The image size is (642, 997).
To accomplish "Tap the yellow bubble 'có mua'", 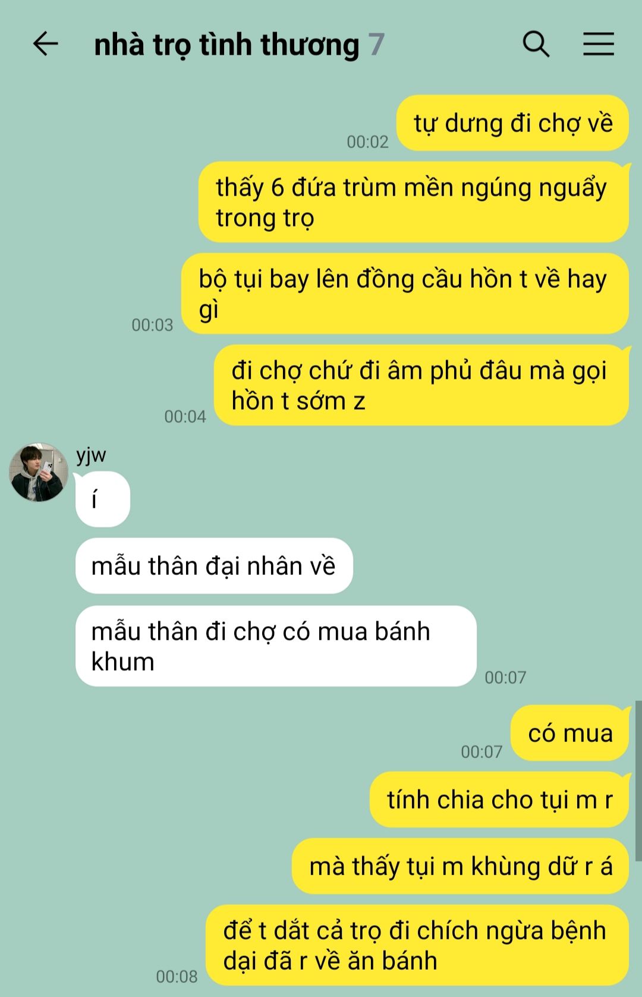I will pos(569,733).
